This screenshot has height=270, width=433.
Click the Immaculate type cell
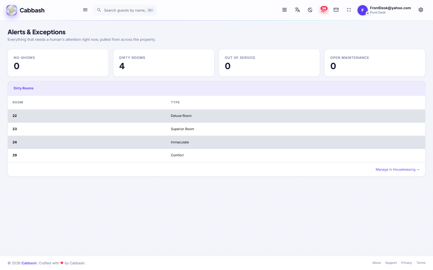coord(180,142)
